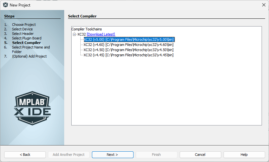Select XC32 (v4.50) compiler entry
Image resolution: width=269 pixels, height=162 pixels.
tap(128, 50)
